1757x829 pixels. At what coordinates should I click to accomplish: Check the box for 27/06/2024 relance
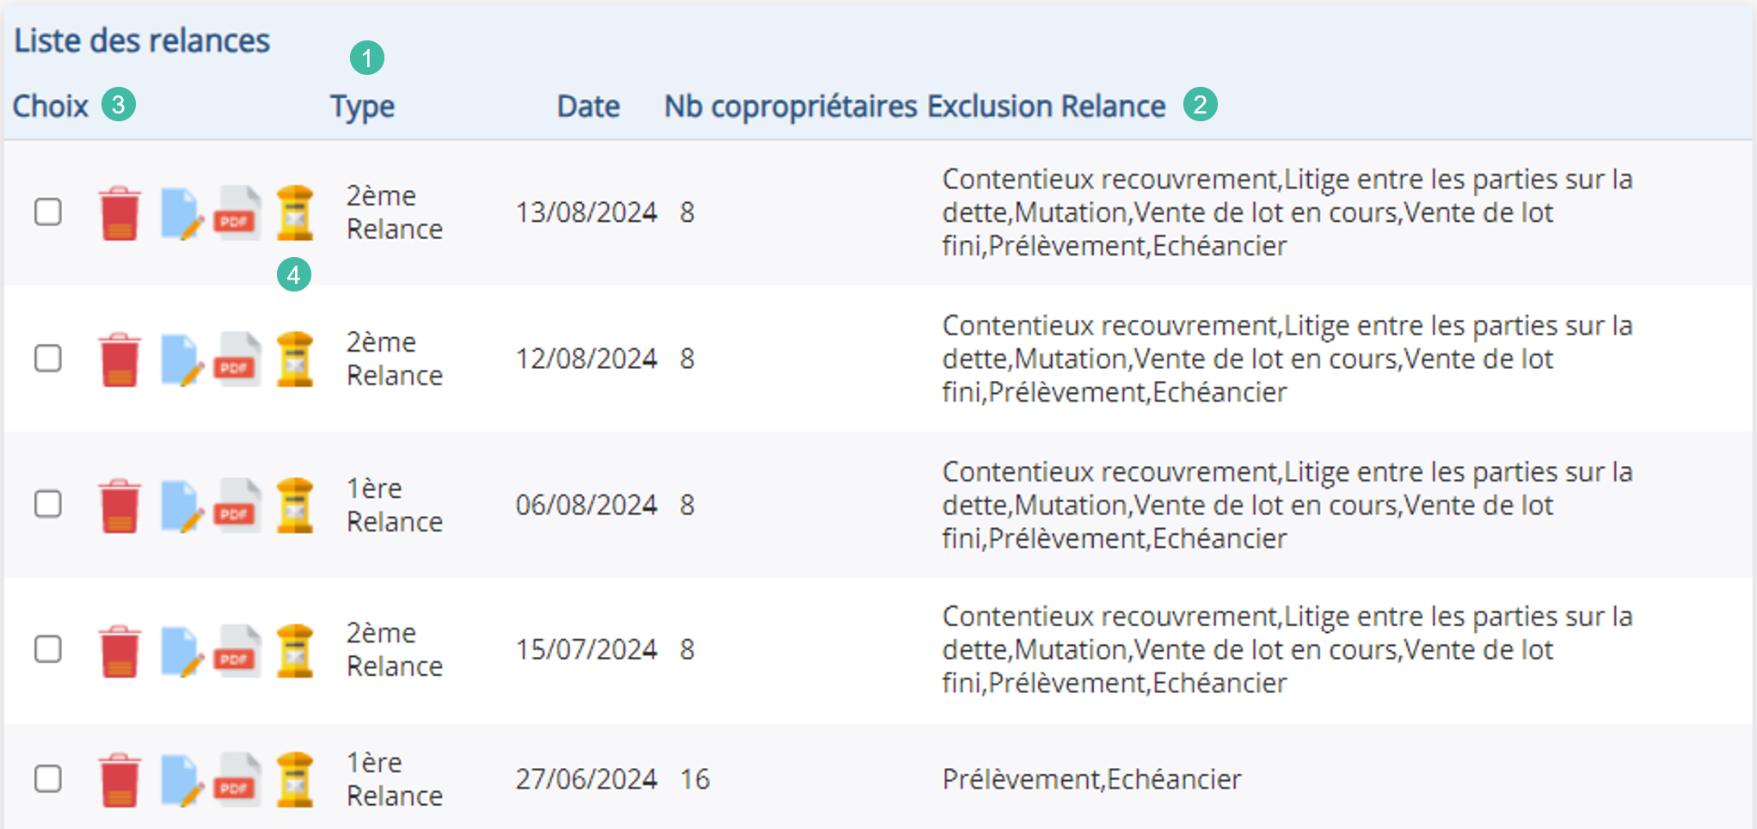tap(48, 778)
